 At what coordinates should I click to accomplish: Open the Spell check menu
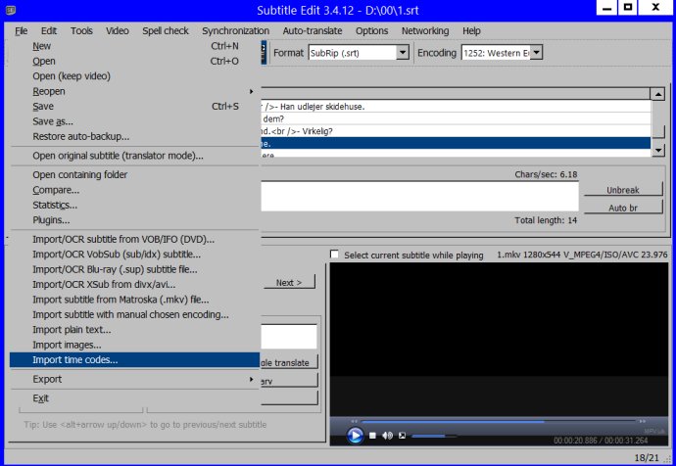(166, 31)
